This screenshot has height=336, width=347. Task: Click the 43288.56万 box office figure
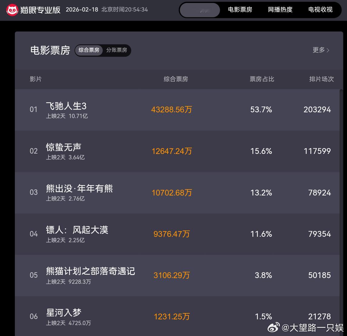coord(172,110)
